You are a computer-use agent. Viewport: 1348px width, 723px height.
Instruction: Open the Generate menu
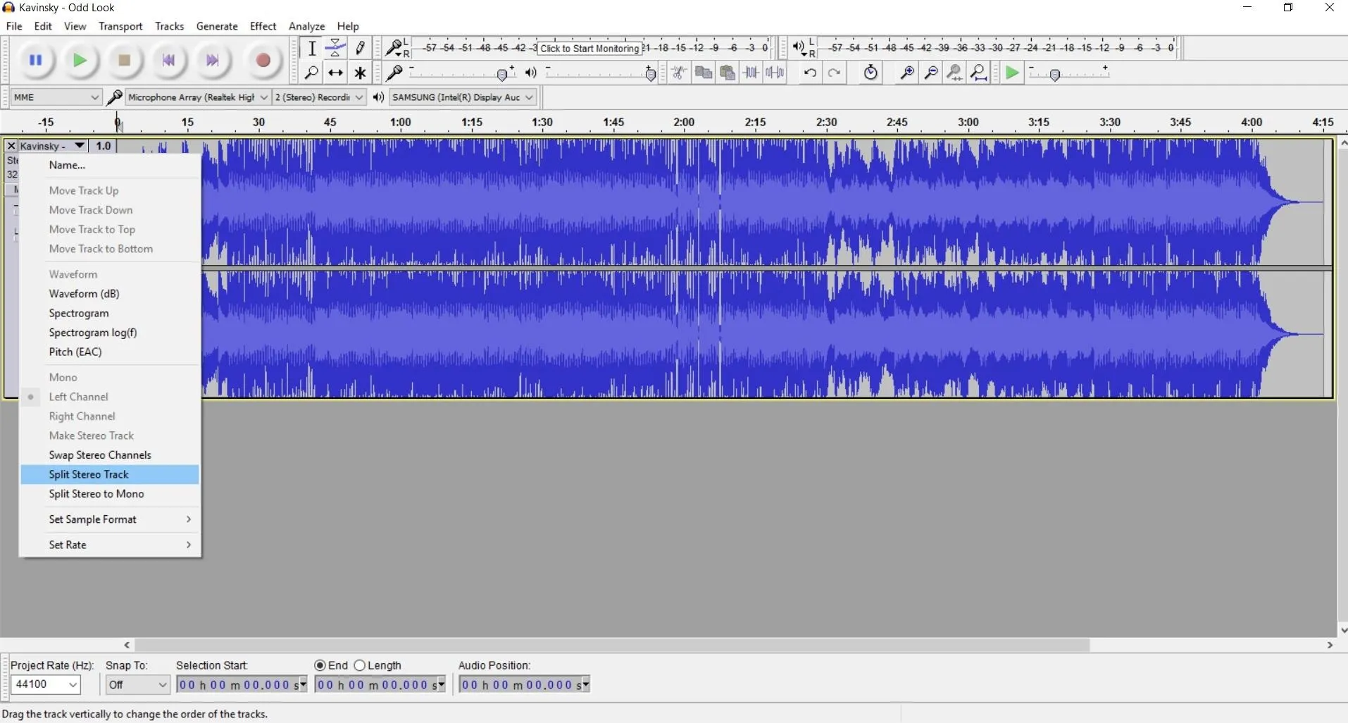click(x=217, y=26)
